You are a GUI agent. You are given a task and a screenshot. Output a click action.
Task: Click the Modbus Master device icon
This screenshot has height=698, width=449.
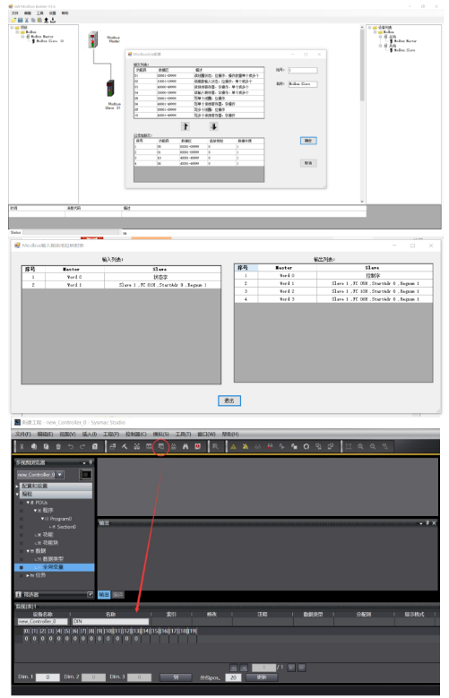tap(92, 39)
